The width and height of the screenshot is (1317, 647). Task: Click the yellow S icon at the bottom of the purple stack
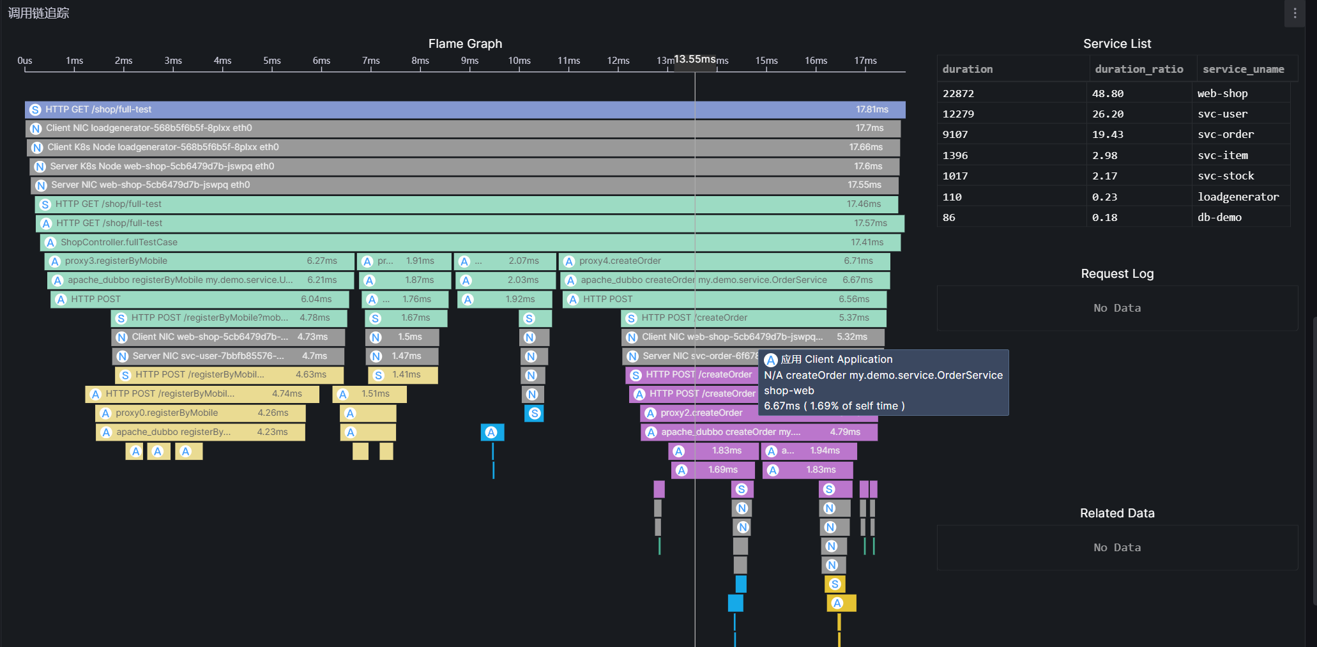pos(834,584)
